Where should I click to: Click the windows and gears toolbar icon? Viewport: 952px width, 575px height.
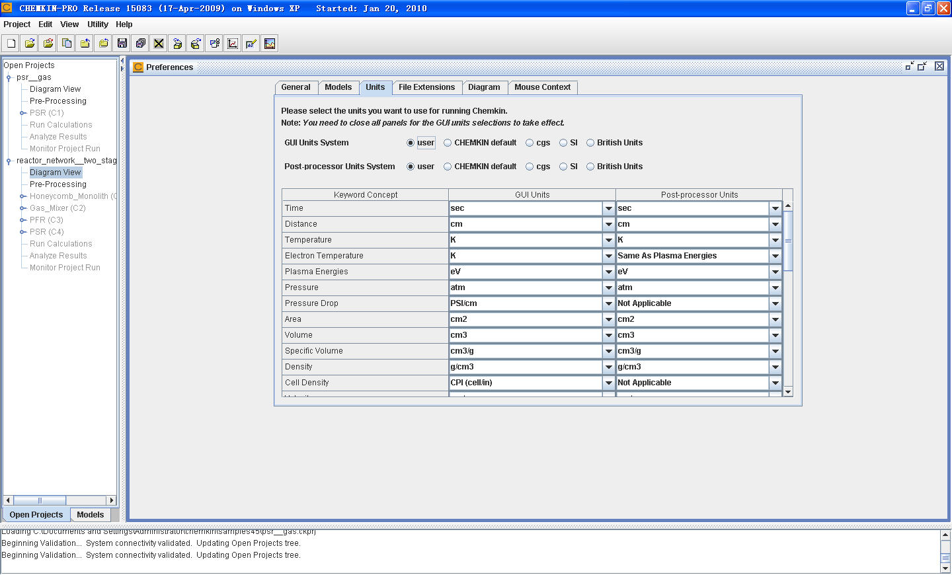click(214, 44)
